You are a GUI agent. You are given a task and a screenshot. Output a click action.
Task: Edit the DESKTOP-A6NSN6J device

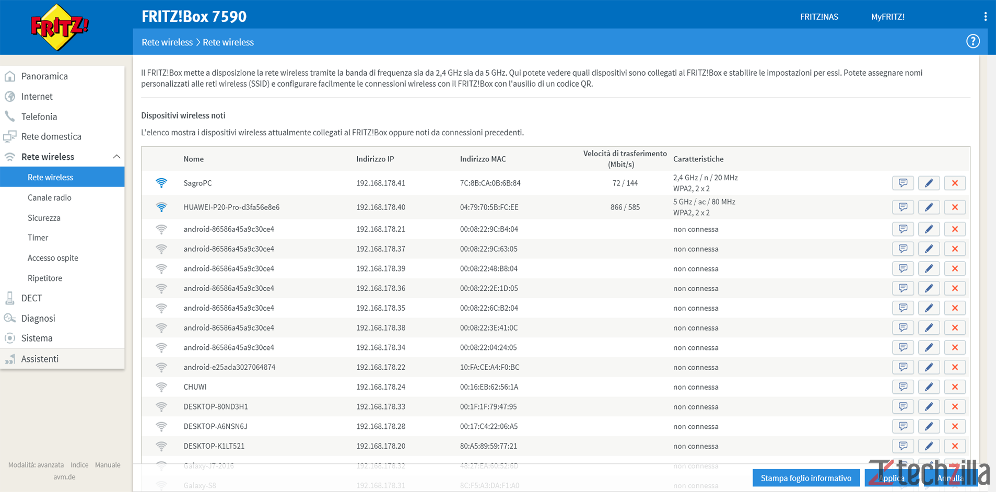tap(929, 427)
